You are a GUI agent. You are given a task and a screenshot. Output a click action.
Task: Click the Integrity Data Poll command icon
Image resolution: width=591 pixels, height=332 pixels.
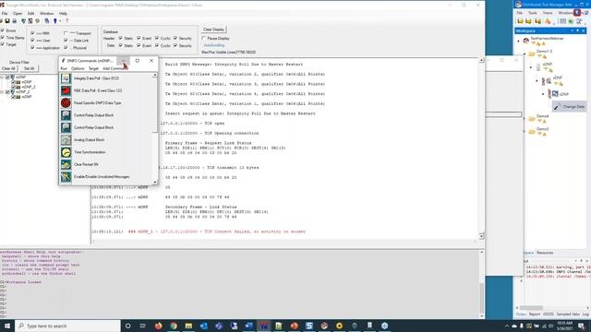(x=66, y=78)
